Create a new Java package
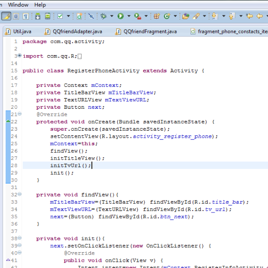Viewport: 268px width, 268px height. pyautogui.click(x=156, y=16)
